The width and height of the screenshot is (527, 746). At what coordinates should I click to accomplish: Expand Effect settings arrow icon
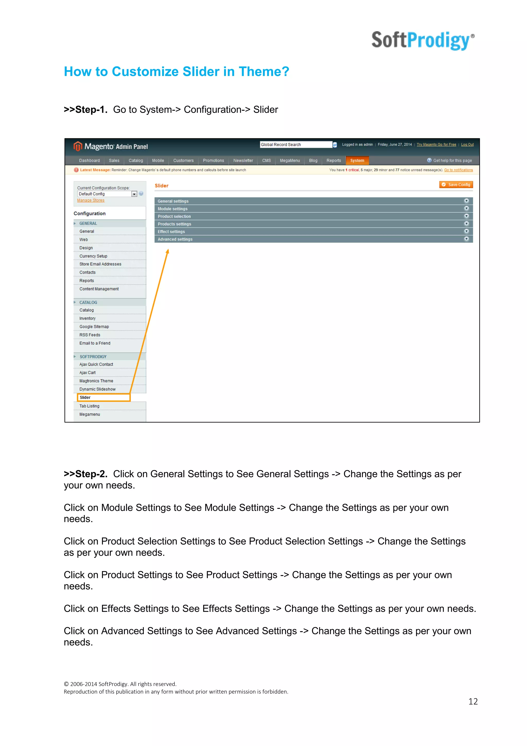point(466,231)
